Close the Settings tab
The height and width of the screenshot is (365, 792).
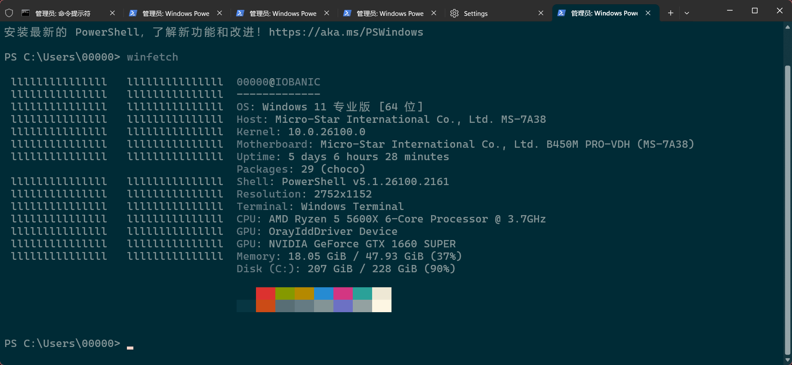[541, 13]
